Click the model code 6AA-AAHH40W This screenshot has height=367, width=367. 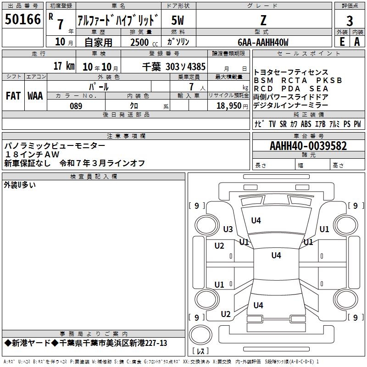click(x=263, y=42)
